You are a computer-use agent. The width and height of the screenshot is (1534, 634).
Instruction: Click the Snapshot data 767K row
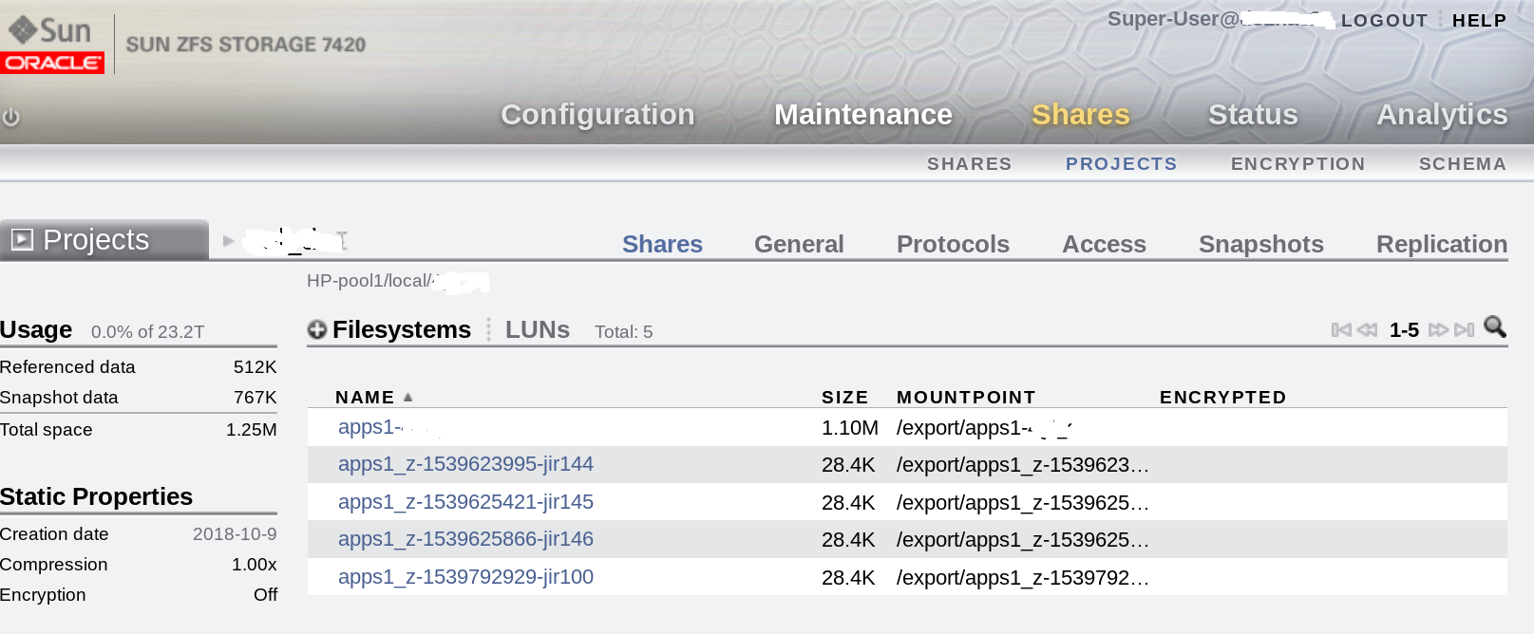point(139,398)
